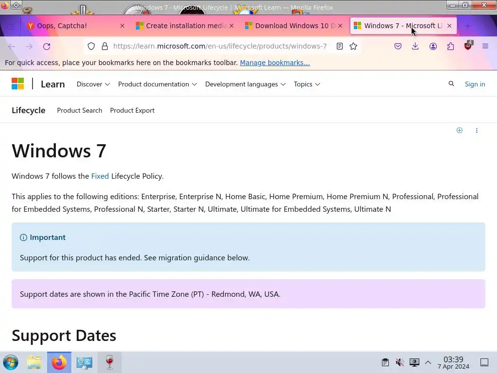The width and height of the screenshot is (497, 373).
Task: Close the Download Windows 10 tab
Action: click(x=340, y=26)
